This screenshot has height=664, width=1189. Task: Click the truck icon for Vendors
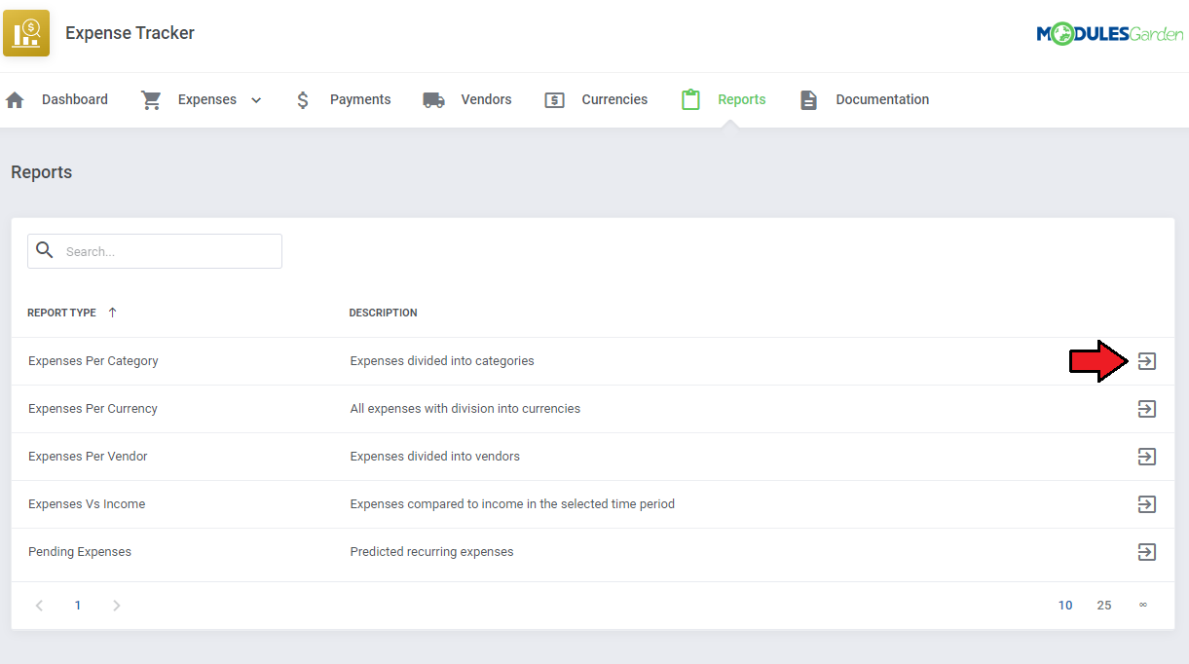(433, 99)
